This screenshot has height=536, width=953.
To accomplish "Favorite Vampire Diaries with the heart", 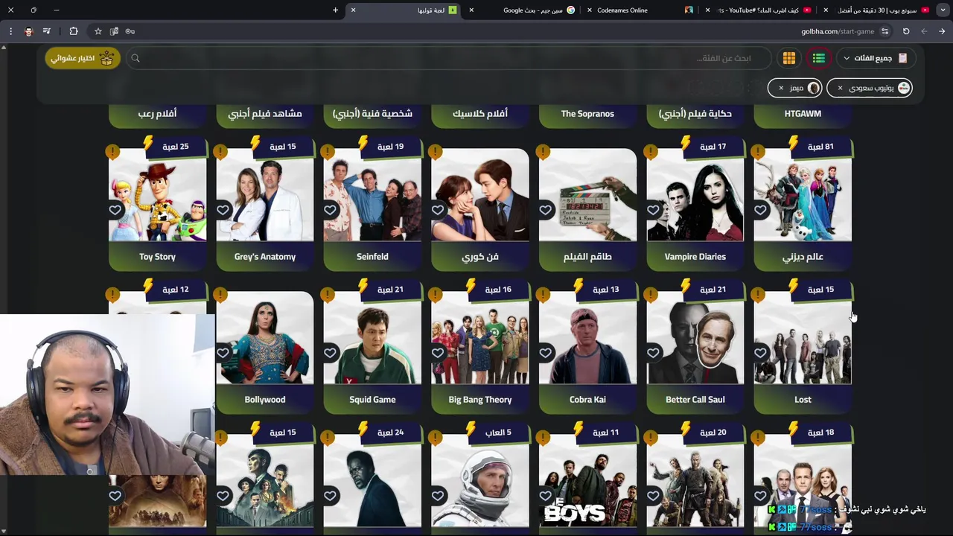I will click(653, 210).
